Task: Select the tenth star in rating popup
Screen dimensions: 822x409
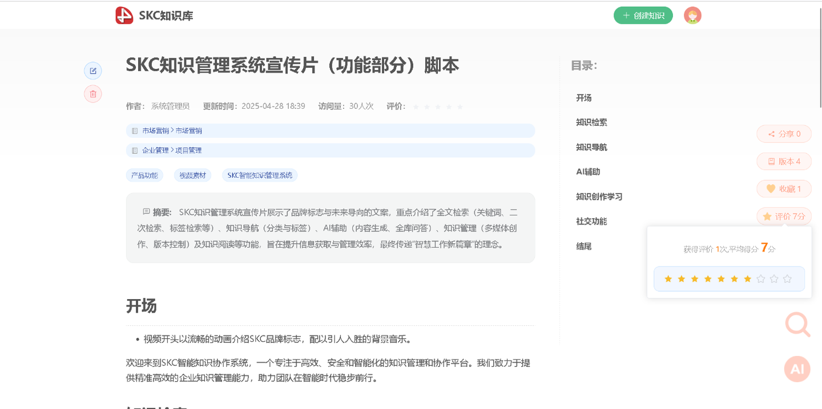Action: click(x=787, y=279)
